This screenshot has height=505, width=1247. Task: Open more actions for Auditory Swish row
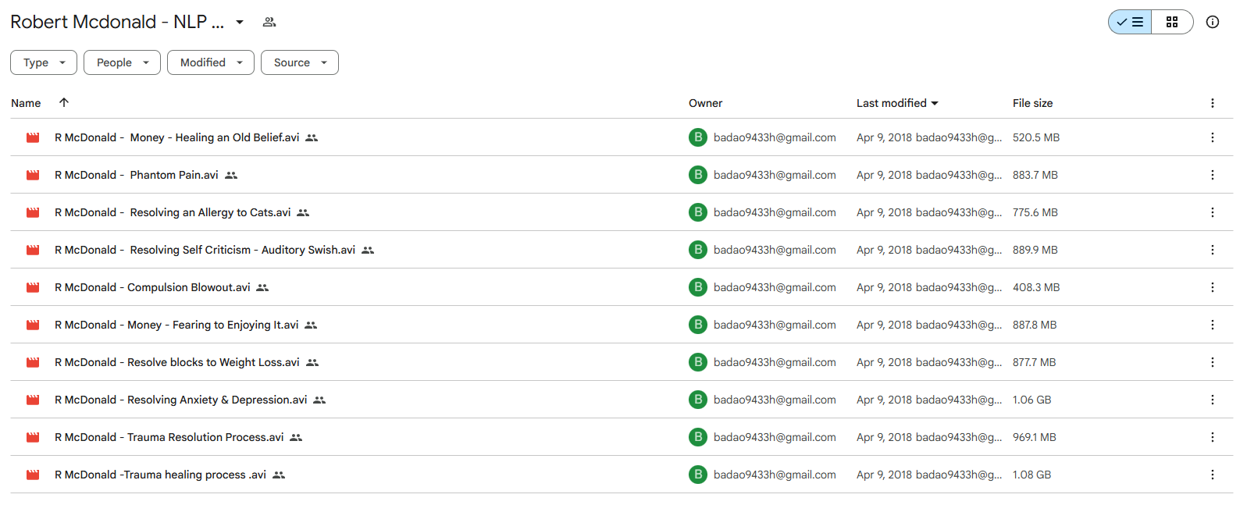(1213, 250)
